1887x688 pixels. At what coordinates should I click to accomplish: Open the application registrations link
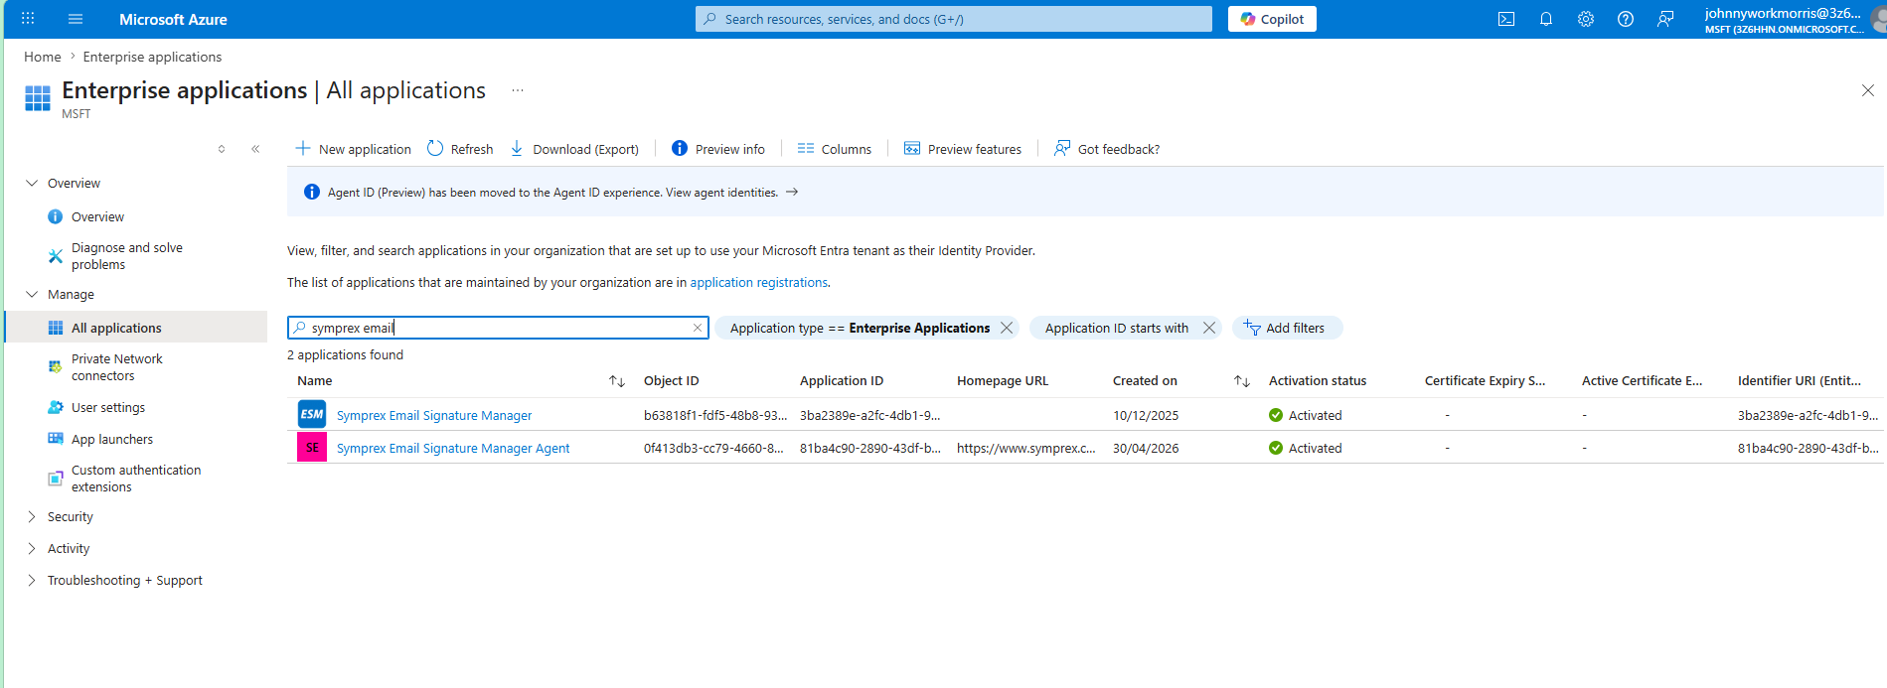[x=759, y=282]
